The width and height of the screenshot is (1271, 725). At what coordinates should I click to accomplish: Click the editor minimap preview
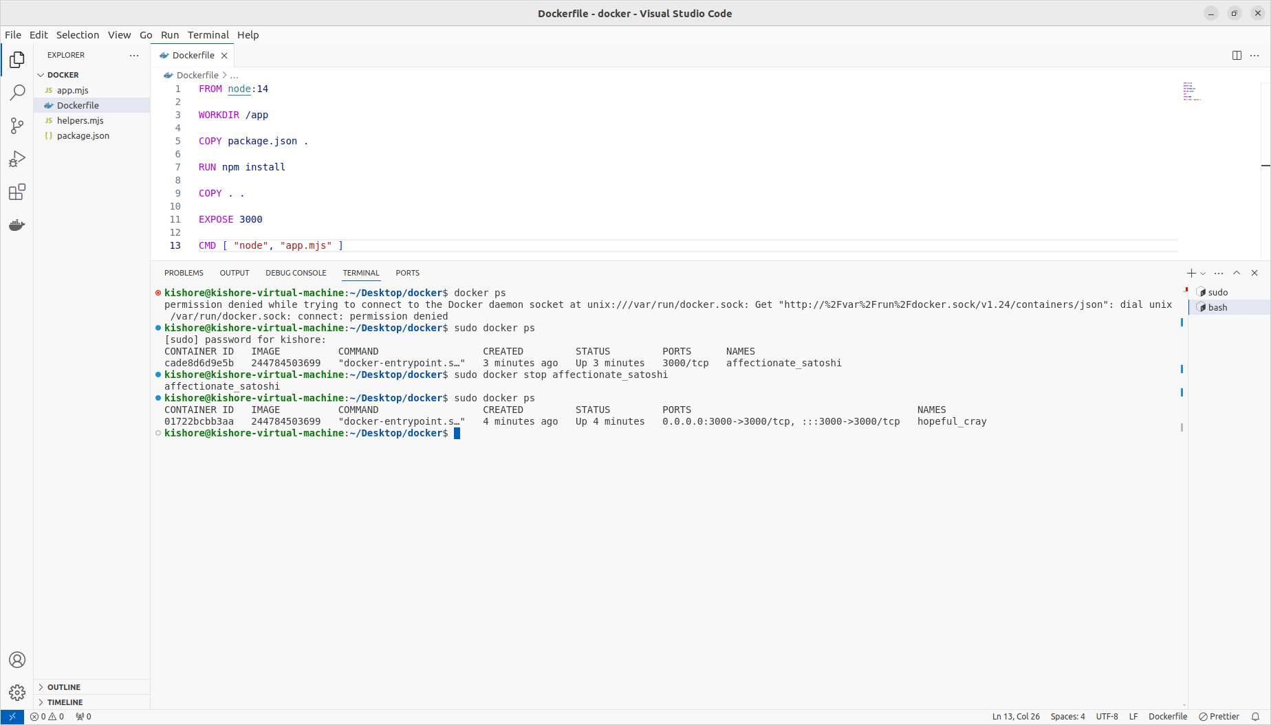[1191, 91]
